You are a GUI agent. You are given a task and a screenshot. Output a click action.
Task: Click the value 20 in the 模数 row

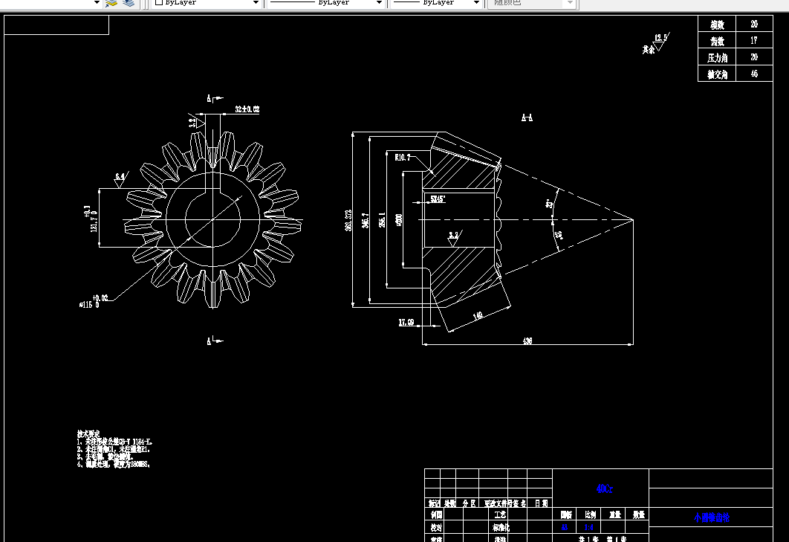[754, 25]
